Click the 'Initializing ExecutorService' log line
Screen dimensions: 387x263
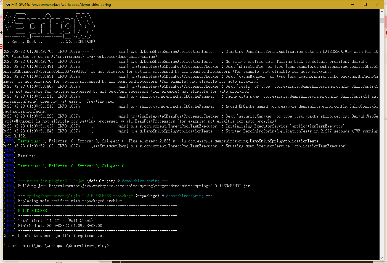(x=173, y=126)
